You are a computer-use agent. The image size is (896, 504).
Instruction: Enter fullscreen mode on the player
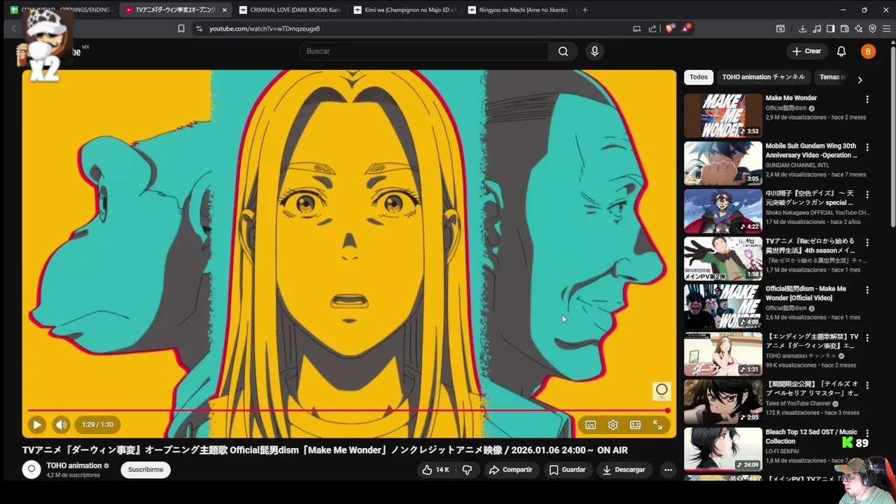(658, 425)
